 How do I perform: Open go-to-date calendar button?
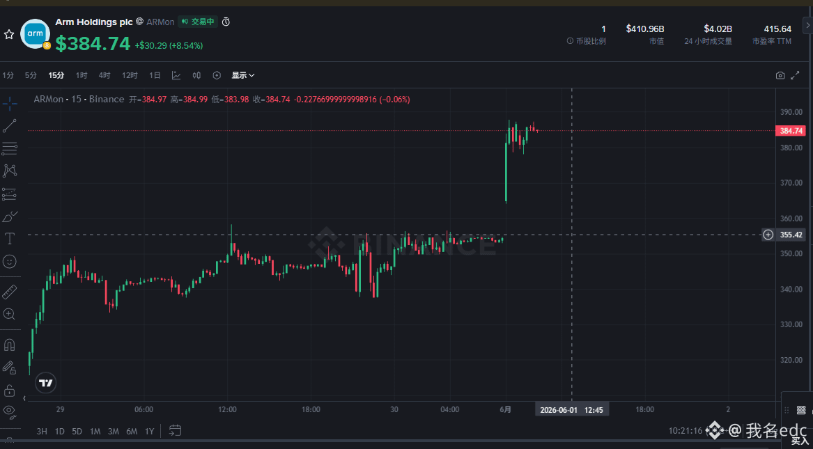pyautogui.click(x=175, y=430)
